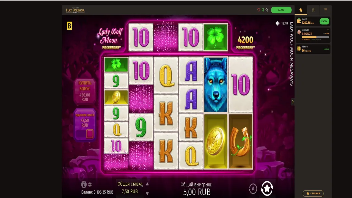Open КАССА in the top bar
Image resolution: width=352 pixels, height=198 pixels.
pos(281,10)
